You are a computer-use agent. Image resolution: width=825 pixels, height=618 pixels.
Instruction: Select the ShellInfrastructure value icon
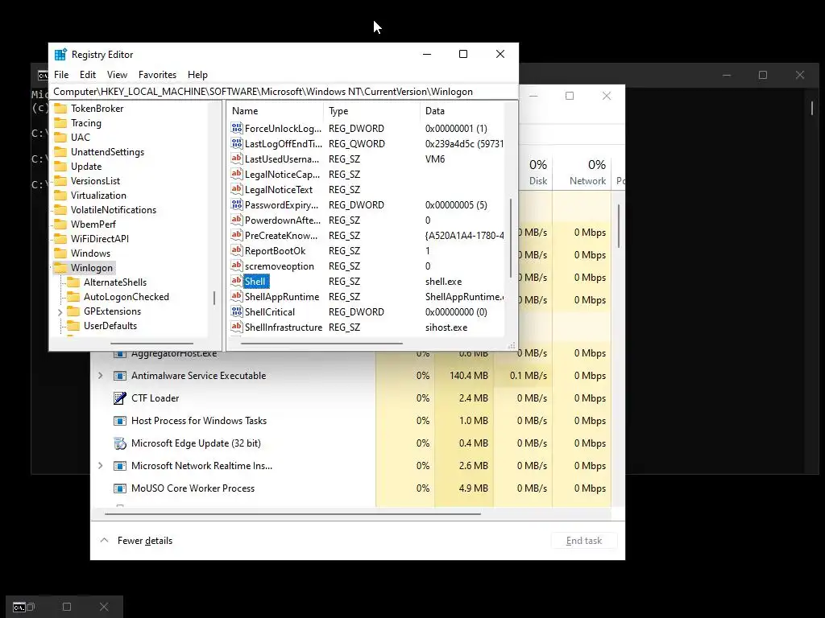[237, 327]
